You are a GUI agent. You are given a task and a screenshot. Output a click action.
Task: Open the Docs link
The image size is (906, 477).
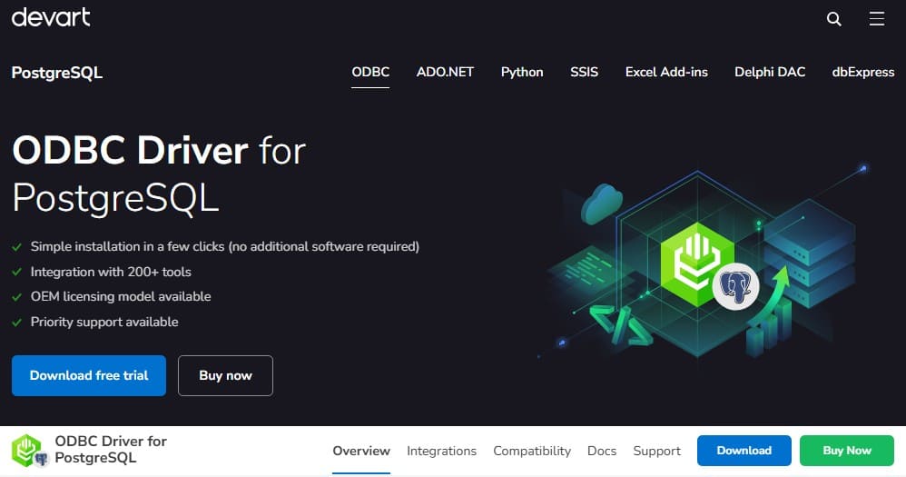[x=602, y=451]
